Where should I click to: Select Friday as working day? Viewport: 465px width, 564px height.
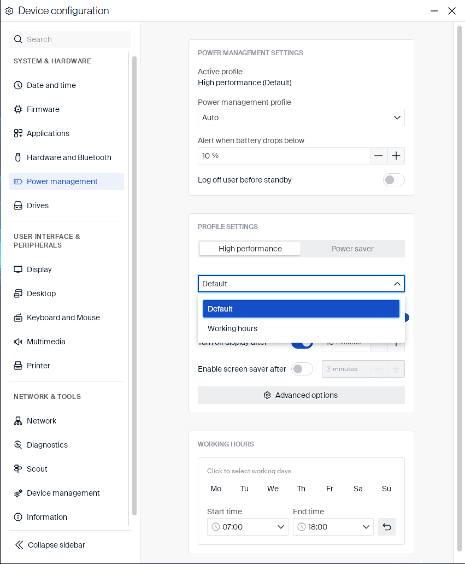(x=329, y=489)
